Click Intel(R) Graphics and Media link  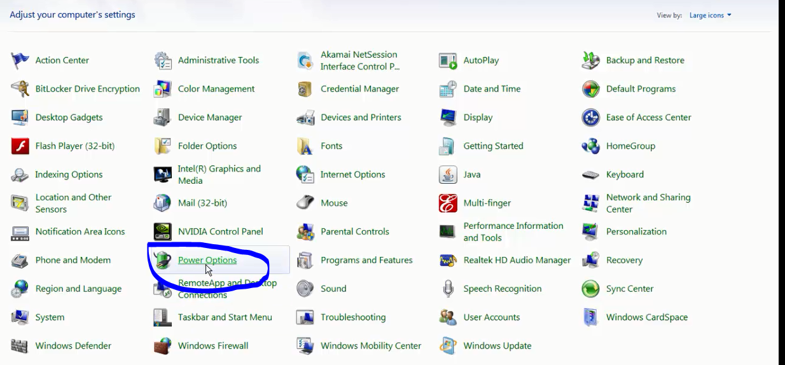point(219,175)
